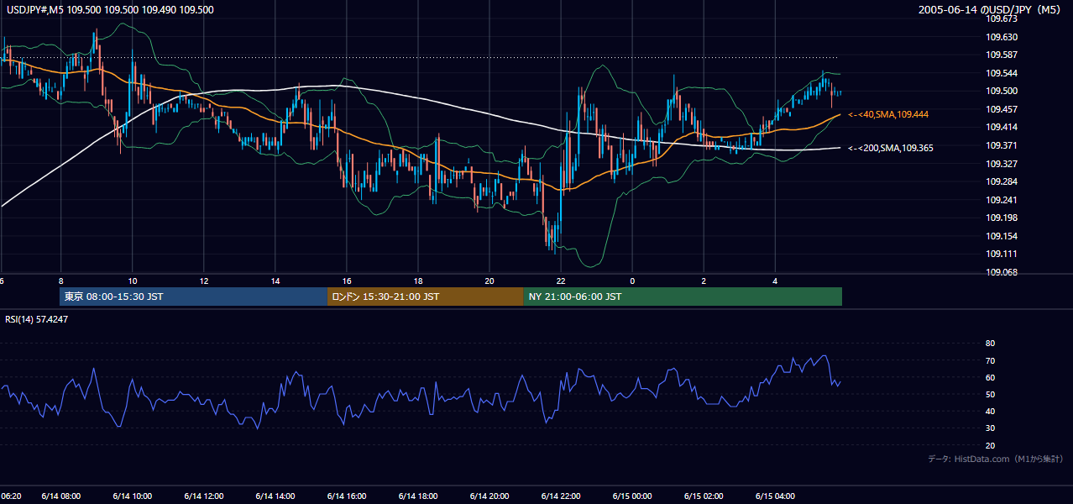
Task: Click RSI level 60 on the axis
Action: coord(990,377)
